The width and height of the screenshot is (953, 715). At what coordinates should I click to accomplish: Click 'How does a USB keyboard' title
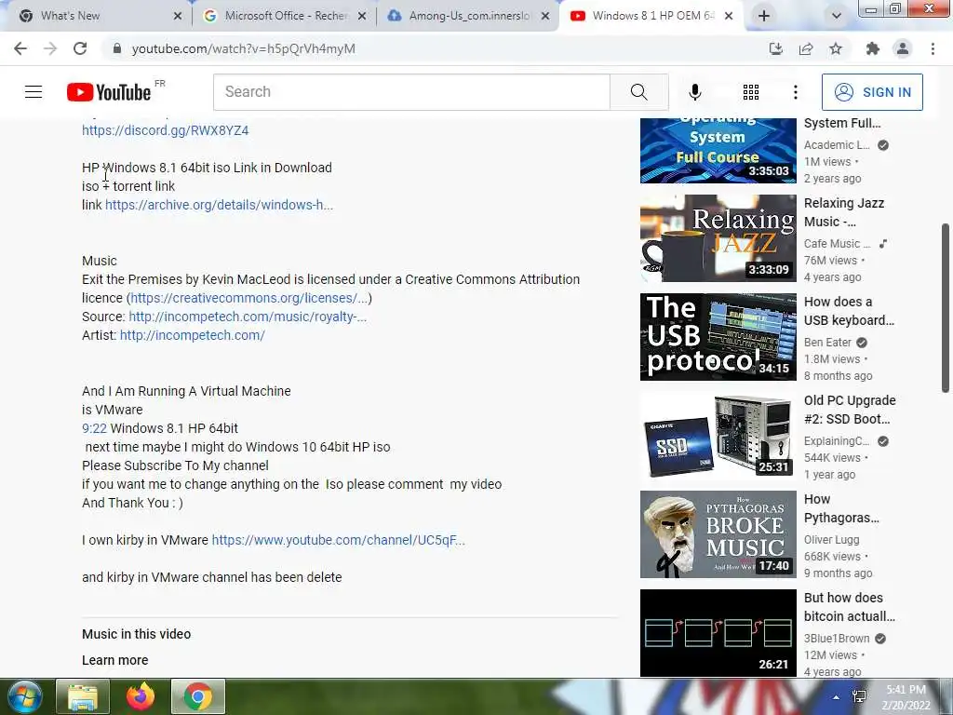[849, 311]
